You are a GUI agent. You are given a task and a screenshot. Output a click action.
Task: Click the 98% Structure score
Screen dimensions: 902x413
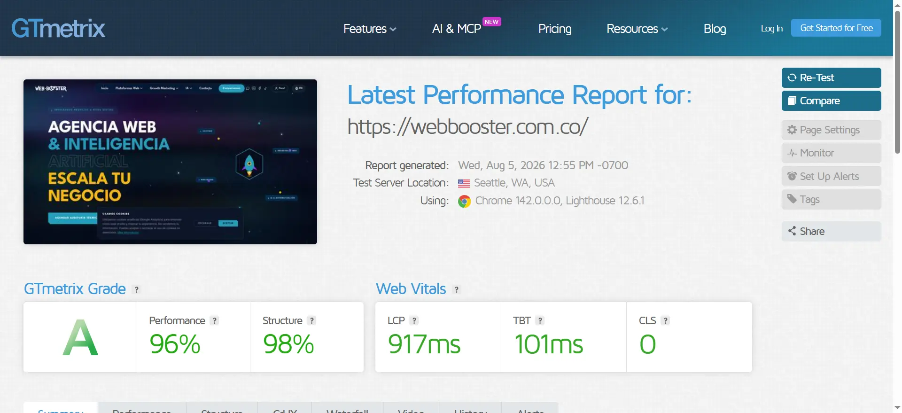click(288, 344)
